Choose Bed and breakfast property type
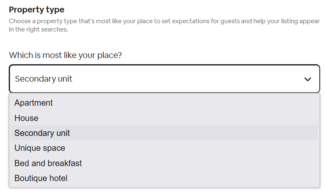Image resolution: width=326 pixels, height=191 pixels. click(x=48, y=163)
